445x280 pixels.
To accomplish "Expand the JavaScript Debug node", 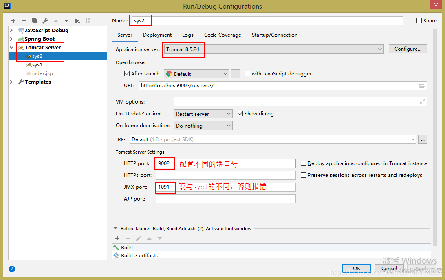I will [11, 31].
